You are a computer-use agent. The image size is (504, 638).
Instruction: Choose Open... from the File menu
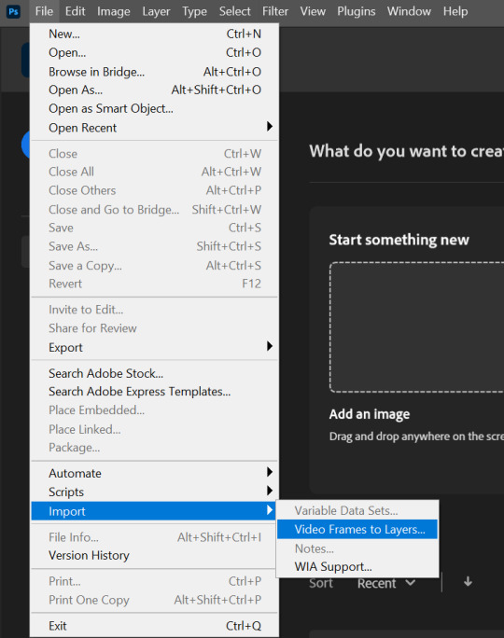point(154,52)
